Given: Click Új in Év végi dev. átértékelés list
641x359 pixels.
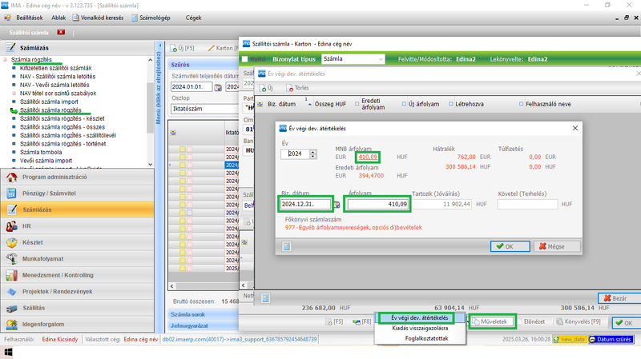Looking at the screenshot, I should pos(266,88).
